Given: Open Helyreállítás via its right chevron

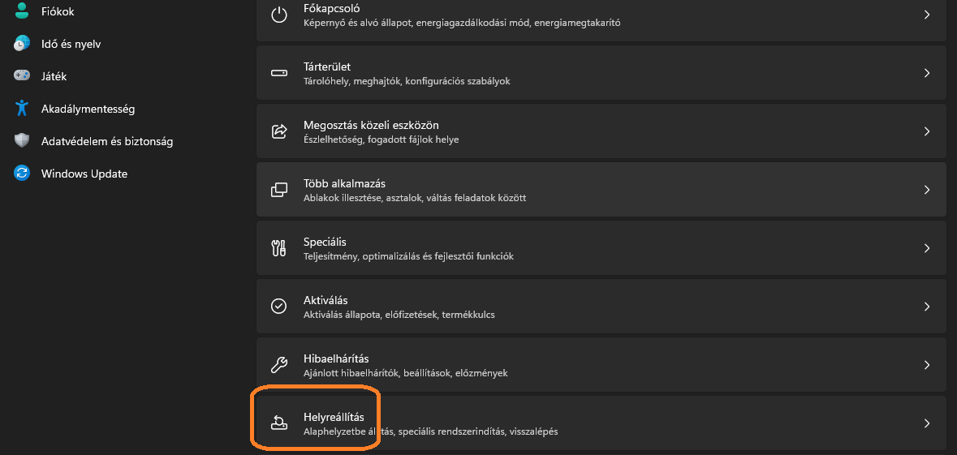Looking at the screenshot, I should pyautogui.click(x=926, y=423).
